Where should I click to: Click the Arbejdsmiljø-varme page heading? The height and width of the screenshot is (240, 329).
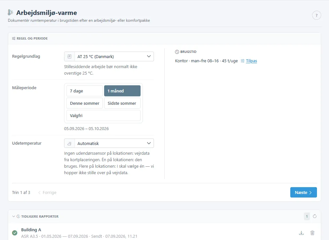tap(47, 13)
